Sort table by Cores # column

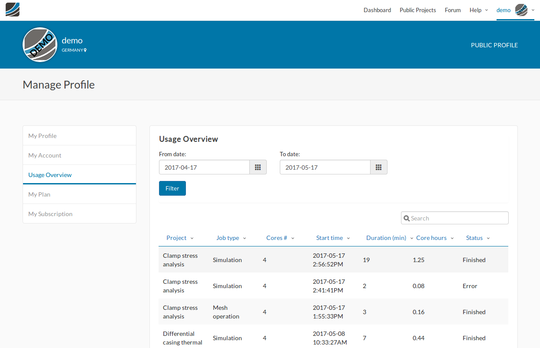tap(280, 238)
